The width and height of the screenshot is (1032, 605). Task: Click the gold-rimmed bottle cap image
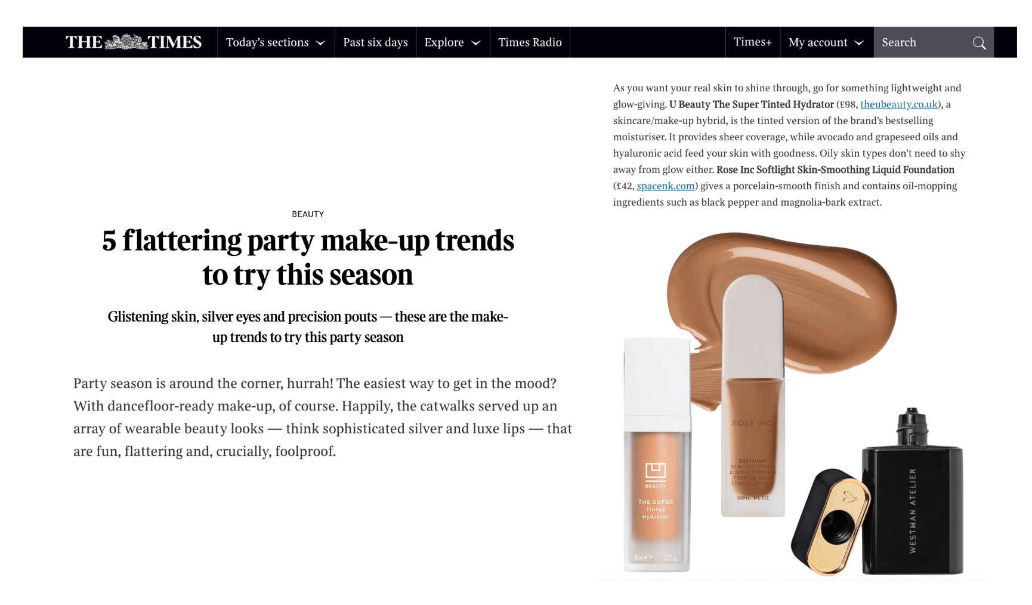coord(831,521)
